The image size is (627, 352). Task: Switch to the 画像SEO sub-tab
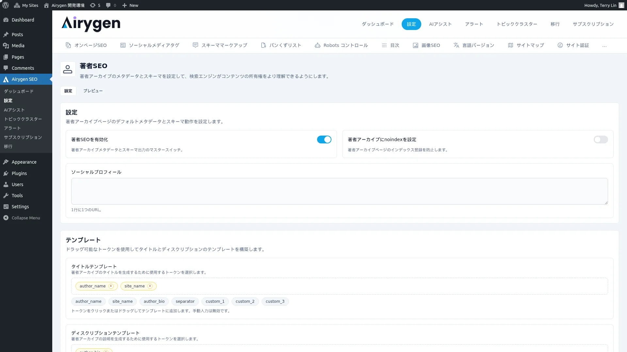tap(426, 45)
